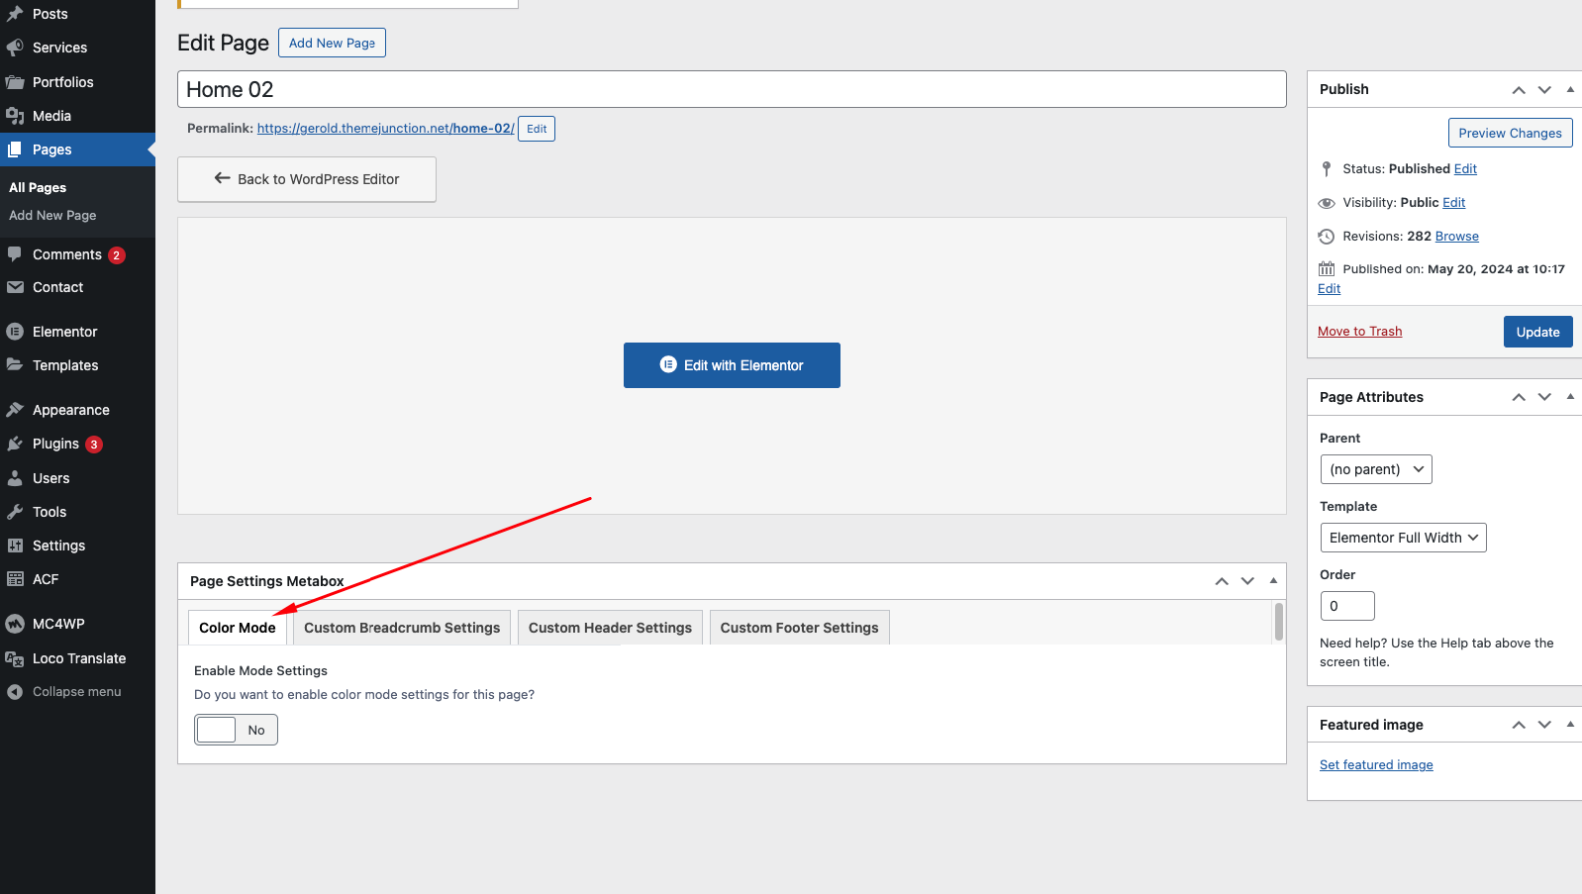Screen dimensions: 1582x894
Task: Click the Elementor logo icon in sidebar
Action: point(15,332)
